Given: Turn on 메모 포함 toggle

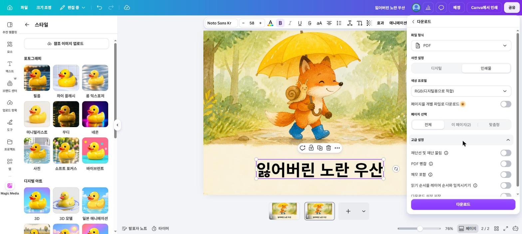Looking at the screenshot, I should 506,175.
